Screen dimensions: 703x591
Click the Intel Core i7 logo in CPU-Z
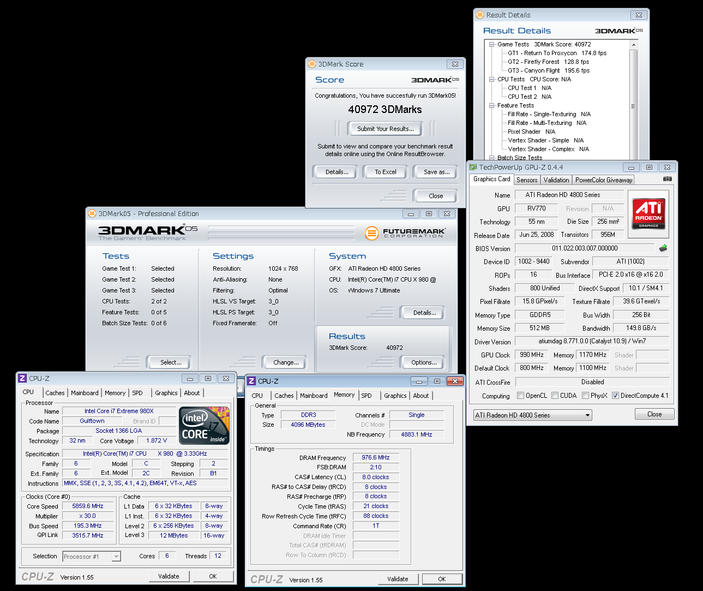pyautogui.click(x=205, y=426)
